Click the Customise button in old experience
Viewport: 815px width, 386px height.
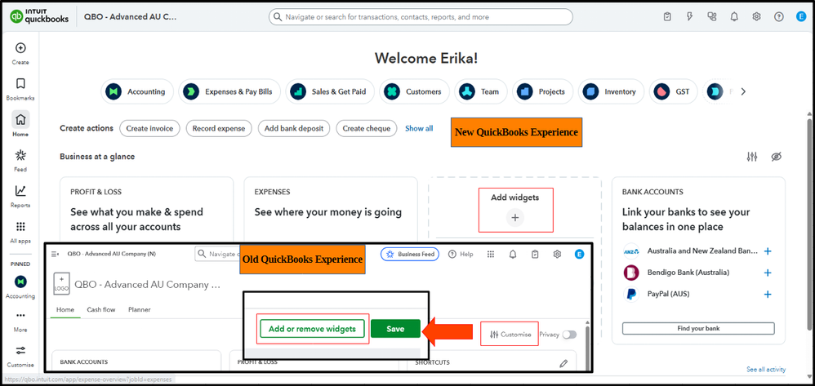tap(510, 335)
